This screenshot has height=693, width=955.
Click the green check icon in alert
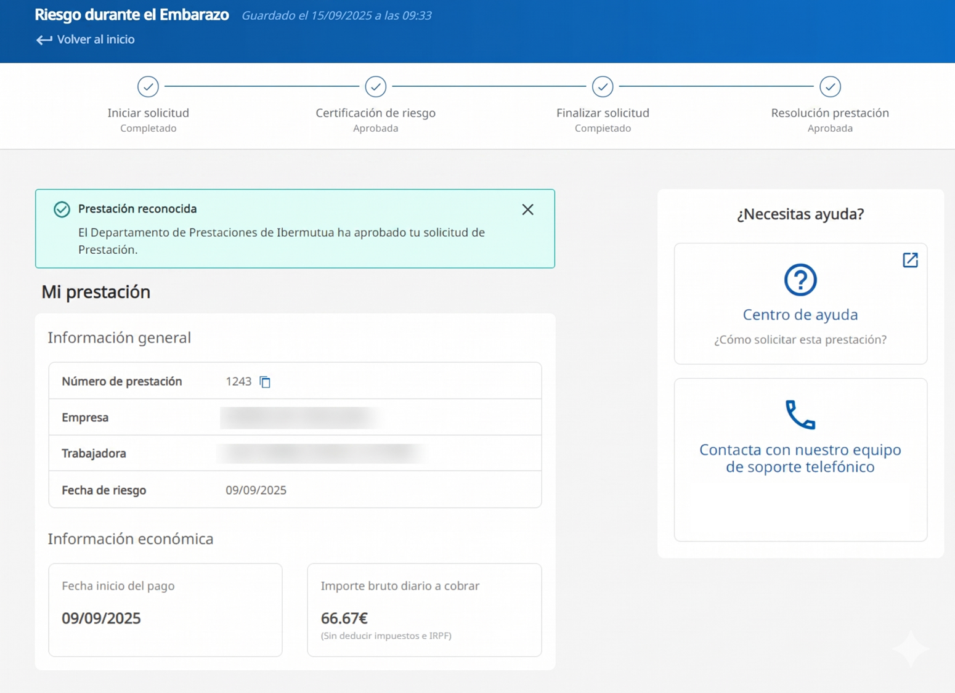62,209
